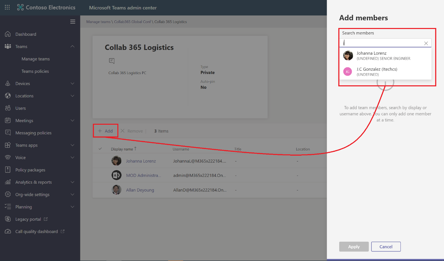The height and width of the screenshot is (261, 444).
Task: Open Manage teams in sidebar
Action: tap(35, 59)
